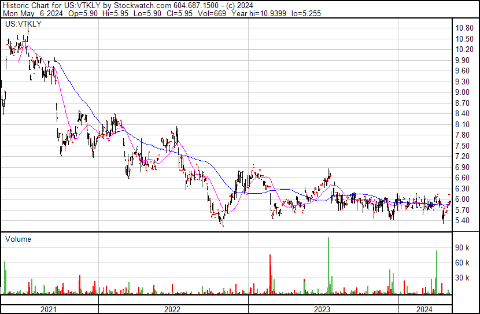
Task: Click the 'Mon May 6 2024' date text
Action: [x=33, y=13]
